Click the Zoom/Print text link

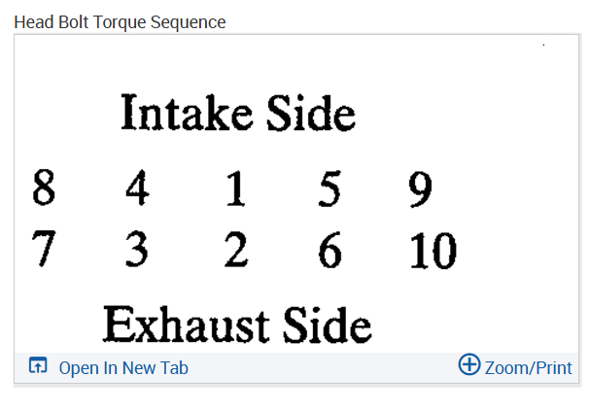[x=528, y=368]
